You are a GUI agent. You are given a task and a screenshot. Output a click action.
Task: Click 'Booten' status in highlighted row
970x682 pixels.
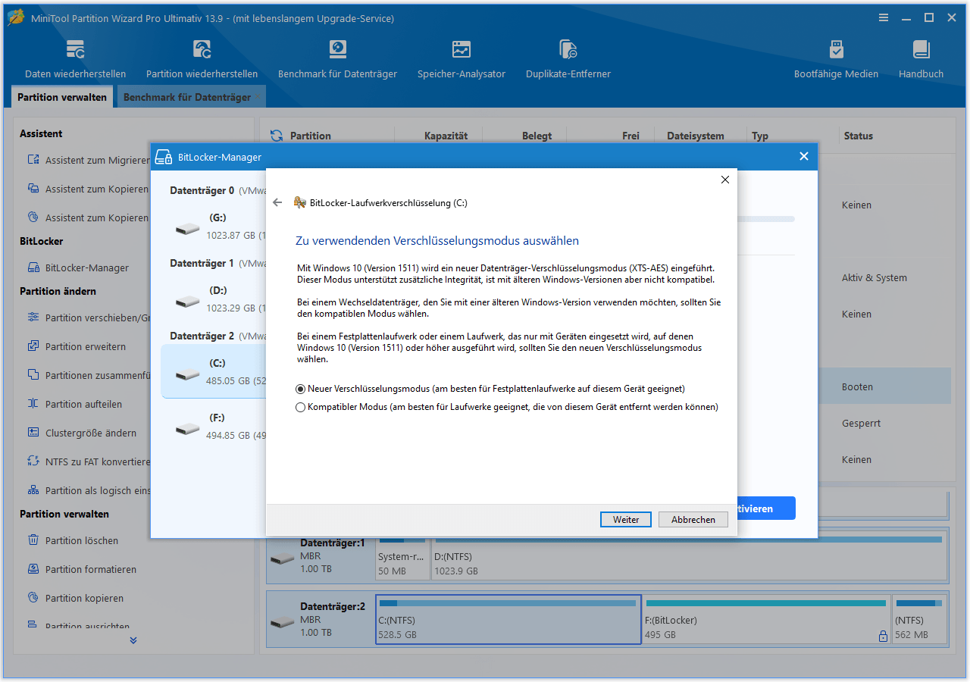pos(857,386)
